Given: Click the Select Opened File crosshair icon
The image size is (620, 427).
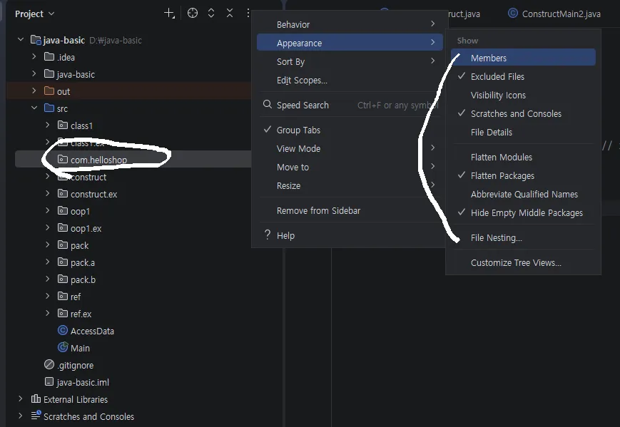Looking at the screenshot, I should click(x=193, y=13).
